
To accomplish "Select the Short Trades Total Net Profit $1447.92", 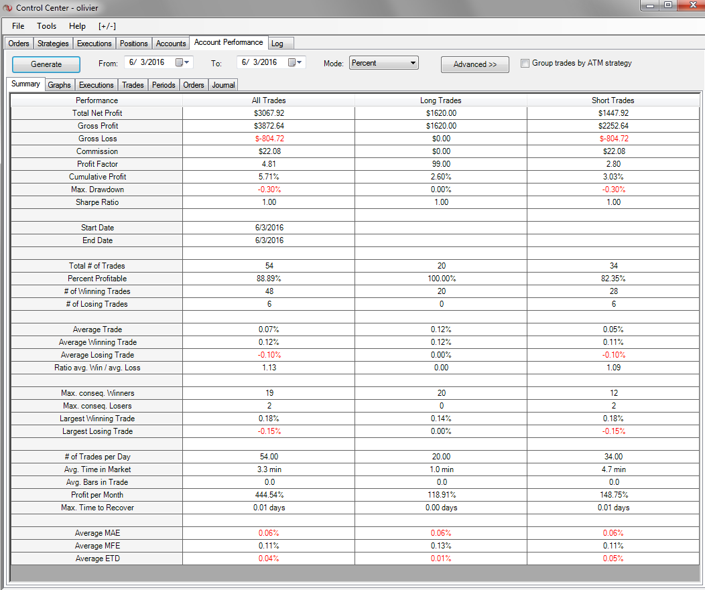I will pos(613,113).
